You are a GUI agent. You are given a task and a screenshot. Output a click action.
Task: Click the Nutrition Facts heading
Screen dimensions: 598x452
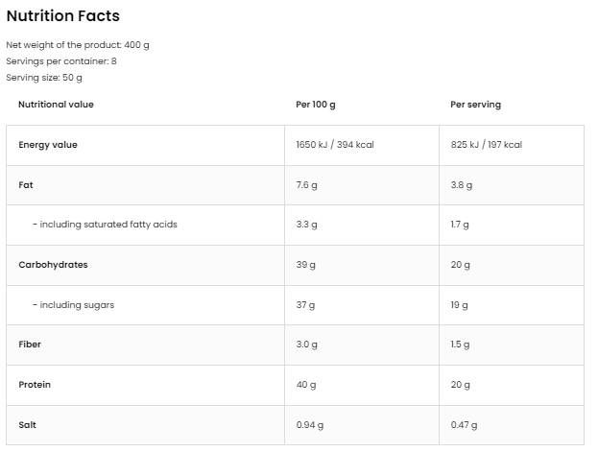tap(62, 16)
